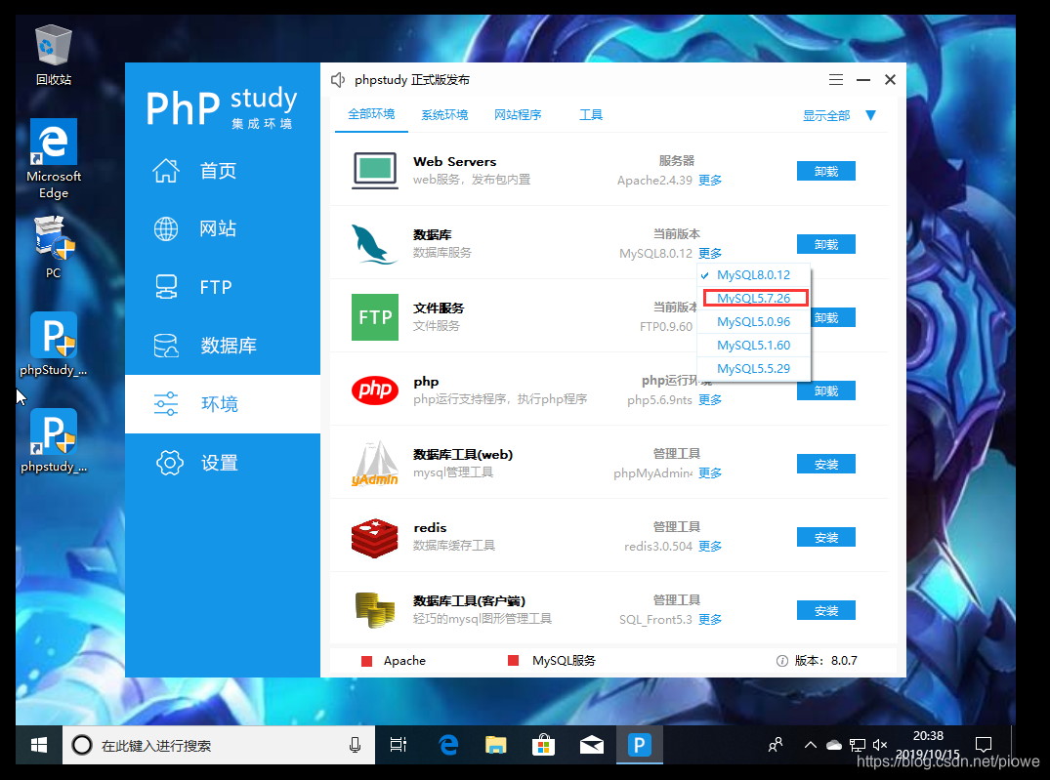Click the gold coins SQL_Front icon
Viewport: 1050px width, 780px height.
coord(375,610)
